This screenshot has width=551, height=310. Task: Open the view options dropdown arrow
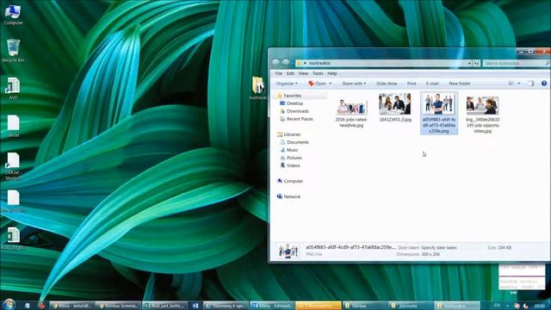518,84
